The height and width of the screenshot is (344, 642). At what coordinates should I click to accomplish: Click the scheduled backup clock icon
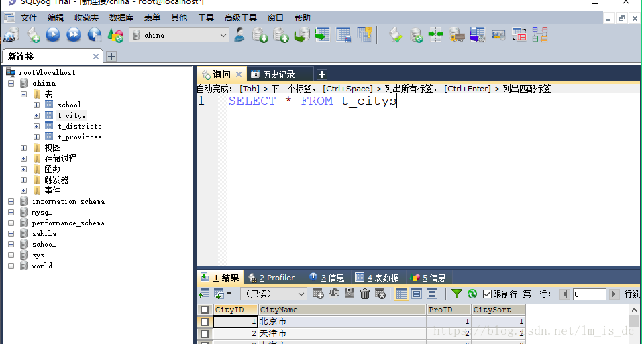(478, 35)
